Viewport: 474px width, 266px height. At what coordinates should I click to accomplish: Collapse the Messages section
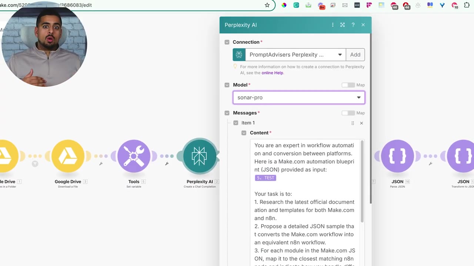227,113
